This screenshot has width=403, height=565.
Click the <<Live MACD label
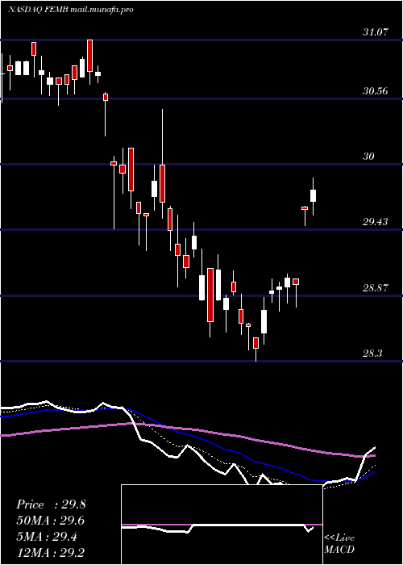(339, 543)
